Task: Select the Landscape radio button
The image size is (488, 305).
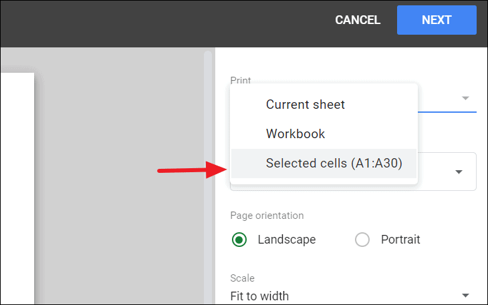Action: [x=239, y=240]
